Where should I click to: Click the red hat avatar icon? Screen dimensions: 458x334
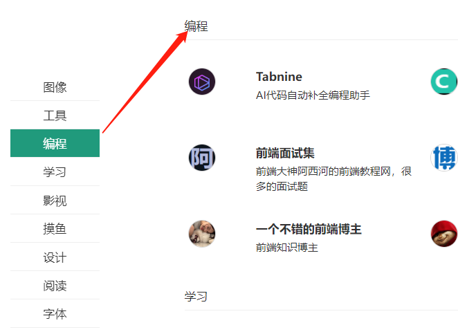pyautogui.click(x=443, y=234)
